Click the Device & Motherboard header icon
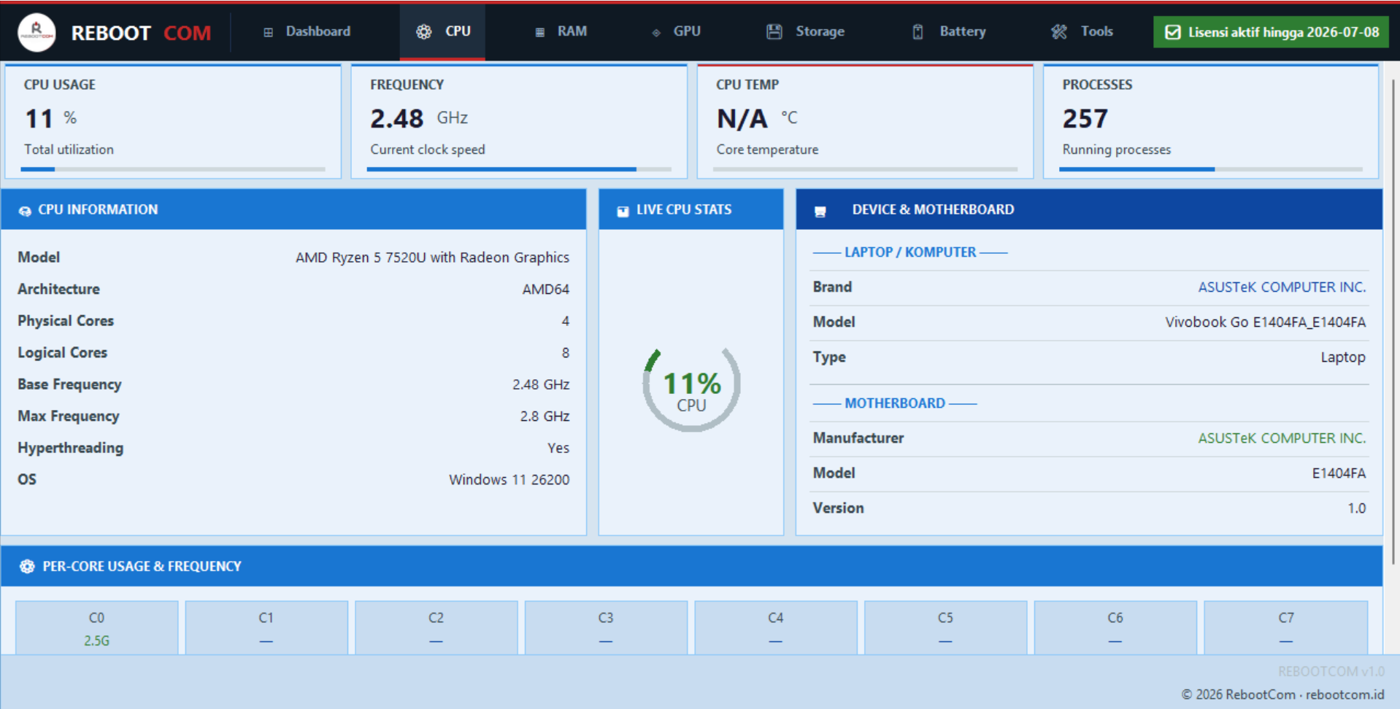The width and height of the screenshot is (1400, 709). pos(820,212)
